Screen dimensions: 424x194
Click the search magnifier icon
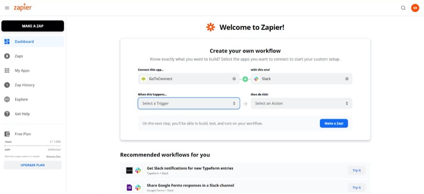pos(403,8)
